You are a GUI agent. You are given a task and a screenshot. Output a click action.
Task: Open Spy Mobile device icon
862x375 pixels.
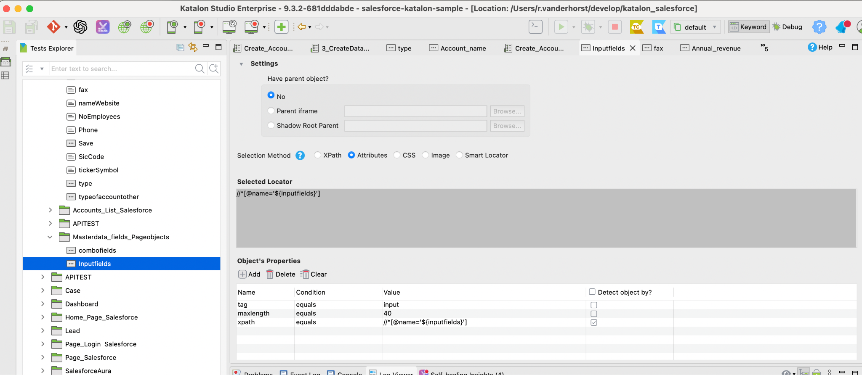pos(173,27)
